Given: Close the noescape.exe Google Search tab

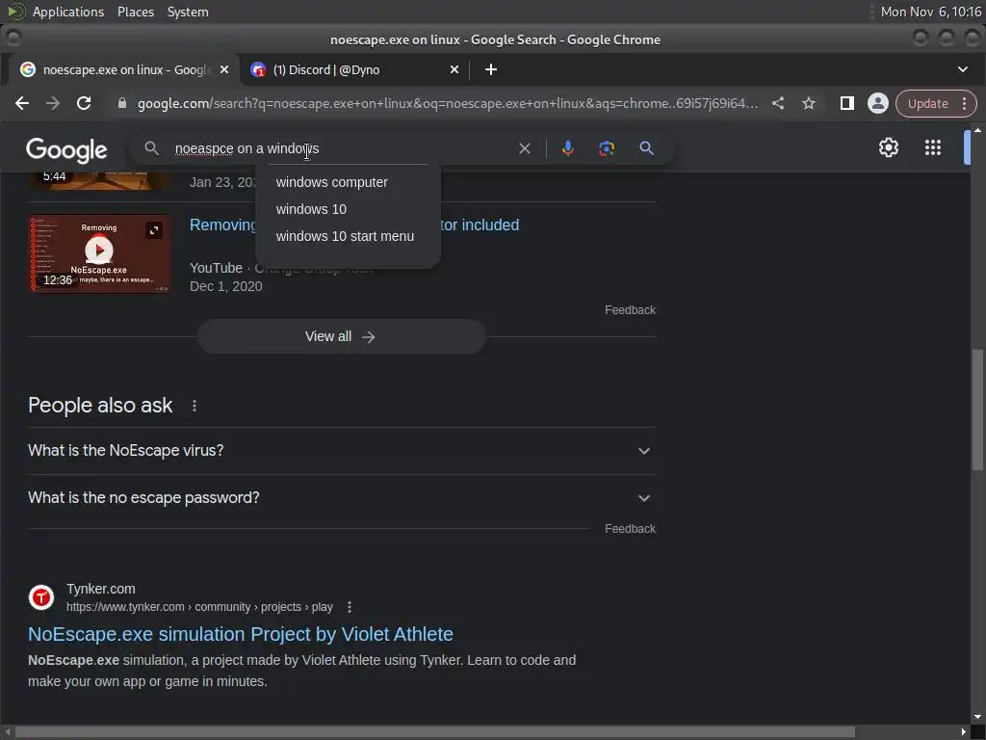Looking at the screenshot, I should point(224,69).
